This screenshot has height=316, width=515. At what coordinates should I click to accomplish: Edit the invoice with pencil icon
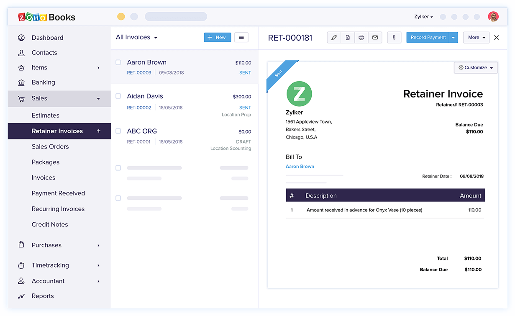click(334, 37)
